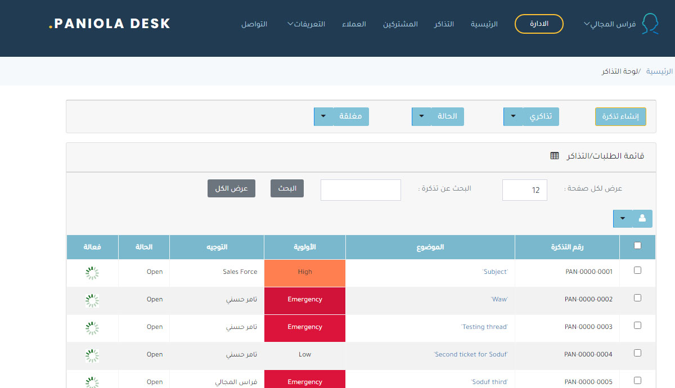Image resolution: width=675 pixels, height=388 pixels.
Task: Select checkbox for ticket PAN-0000-0003
Action: pos(637,325)
